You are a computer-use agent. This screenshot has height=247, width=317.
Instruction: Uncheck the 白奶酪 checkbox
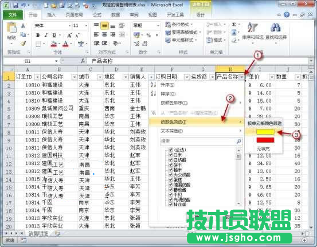(170, 160)
